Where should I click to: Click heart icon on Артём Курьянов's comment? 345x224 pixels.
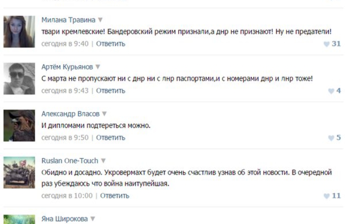pyautogui.click(x=331, y=91)
